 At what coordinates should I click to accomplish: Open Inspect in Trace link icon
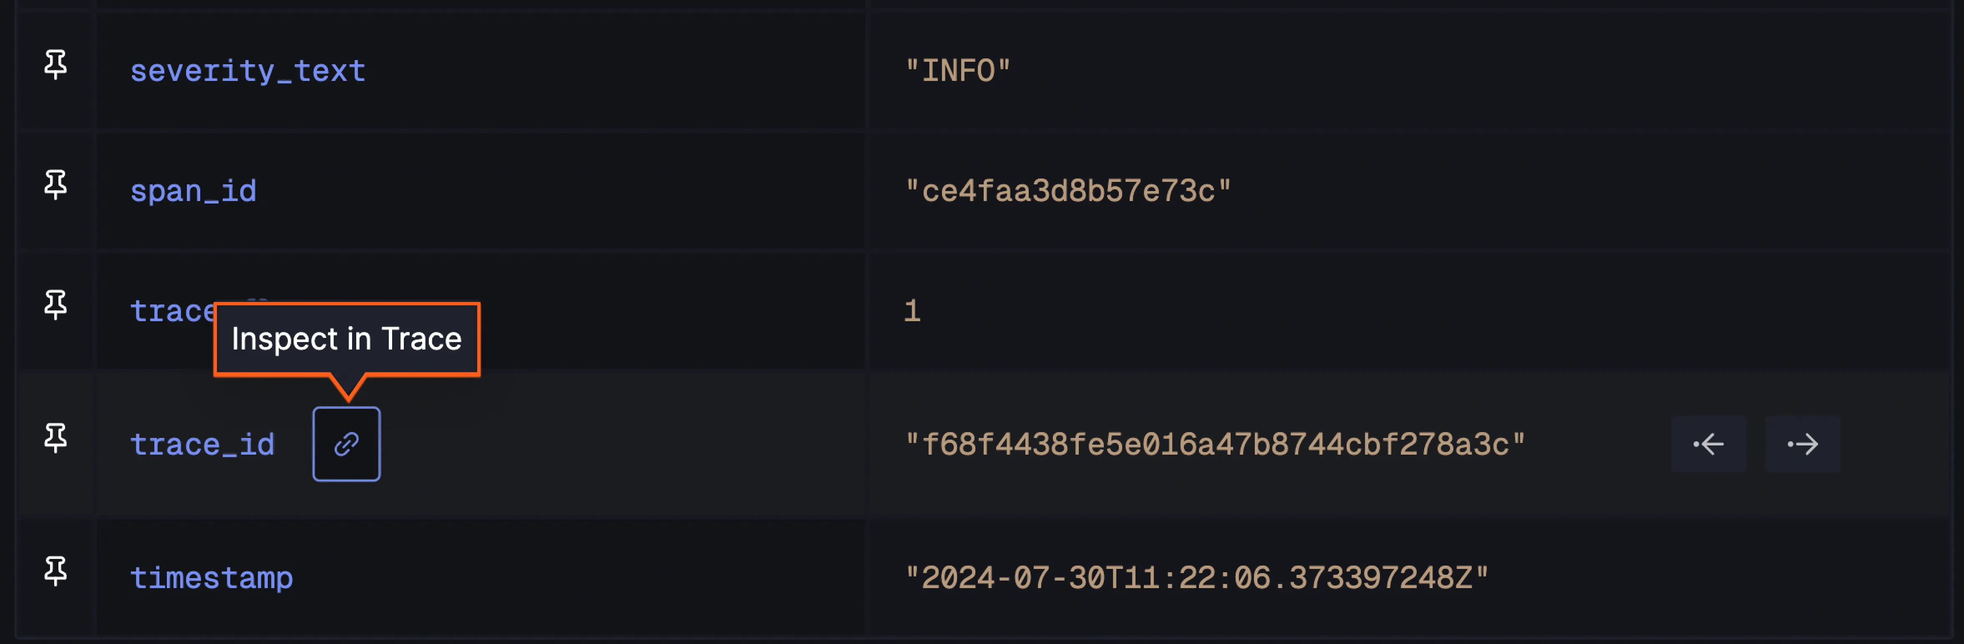[x=346, y=443]
